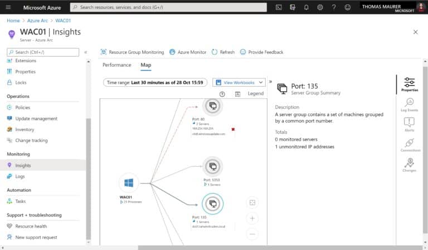
Task: Select the Port 80 server group node
Action: click(x=213, y=106)
